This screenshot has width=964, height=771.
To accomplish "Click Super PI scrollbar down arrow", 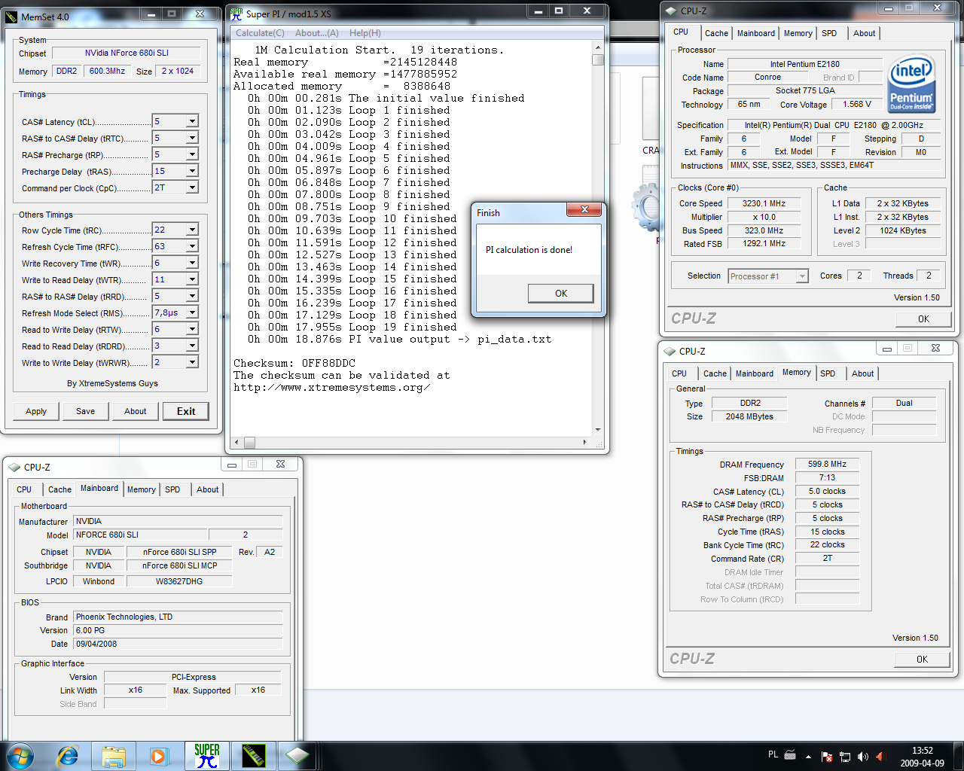I will [x=598, y=430].
